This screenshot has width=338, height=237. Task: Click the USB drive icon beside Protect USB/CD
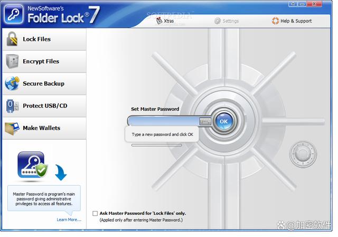pos(12,106)
